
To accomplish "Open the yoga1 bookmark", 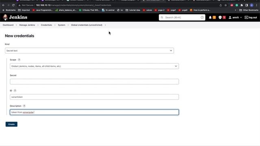I will pos(171,10).
